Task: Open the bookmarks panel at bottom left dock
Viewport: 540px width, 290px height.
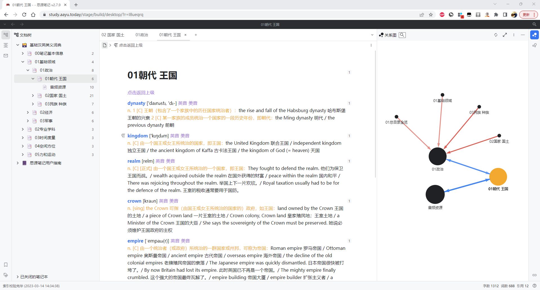Action: click(6, 264)
